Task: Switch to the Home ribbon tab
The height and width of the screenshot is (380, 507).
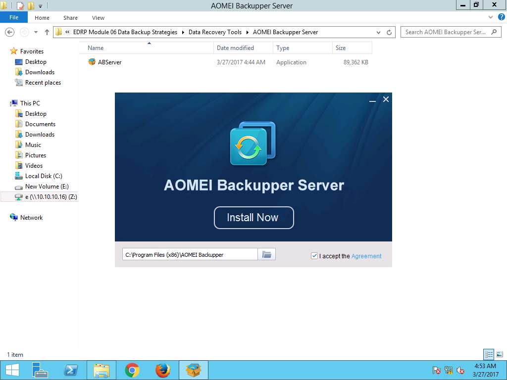Action: point(42,18)
